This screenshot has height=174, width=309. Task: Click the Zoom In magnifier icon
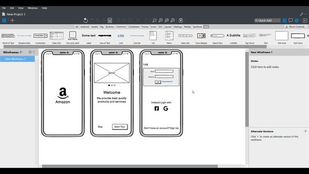[161, 20]
